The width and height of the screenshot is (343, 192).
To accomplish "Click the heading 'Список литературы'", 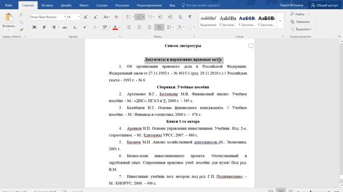I will tap(183, 46).
